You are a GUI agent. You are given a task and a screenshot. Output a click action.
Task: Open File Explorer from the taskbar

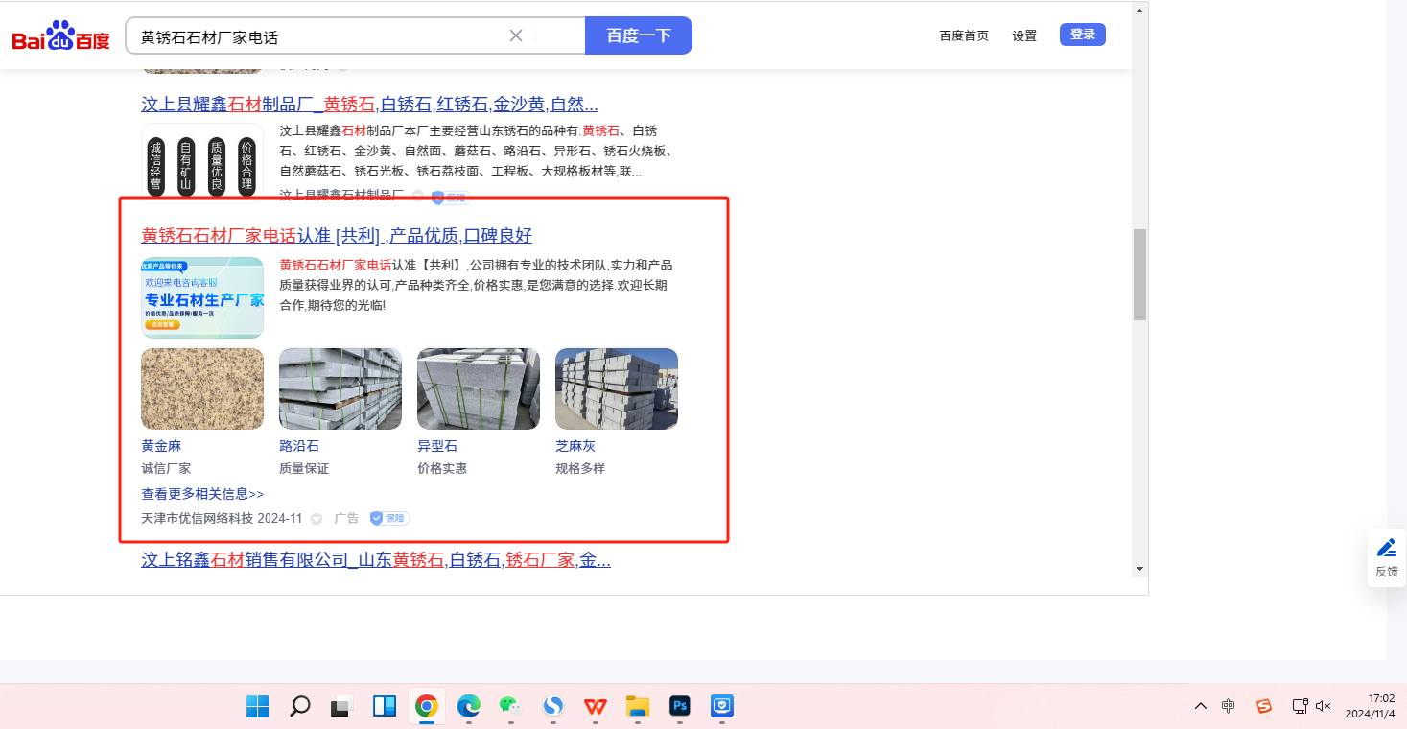coord(638,707)
